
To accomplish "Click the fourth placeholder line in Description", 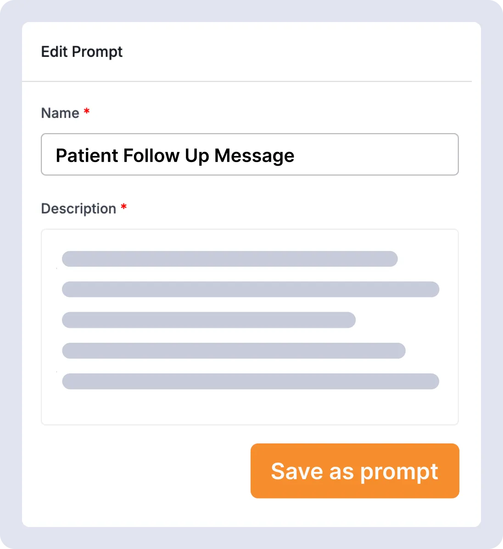I will pyautogui.click(x=234, y=351).
